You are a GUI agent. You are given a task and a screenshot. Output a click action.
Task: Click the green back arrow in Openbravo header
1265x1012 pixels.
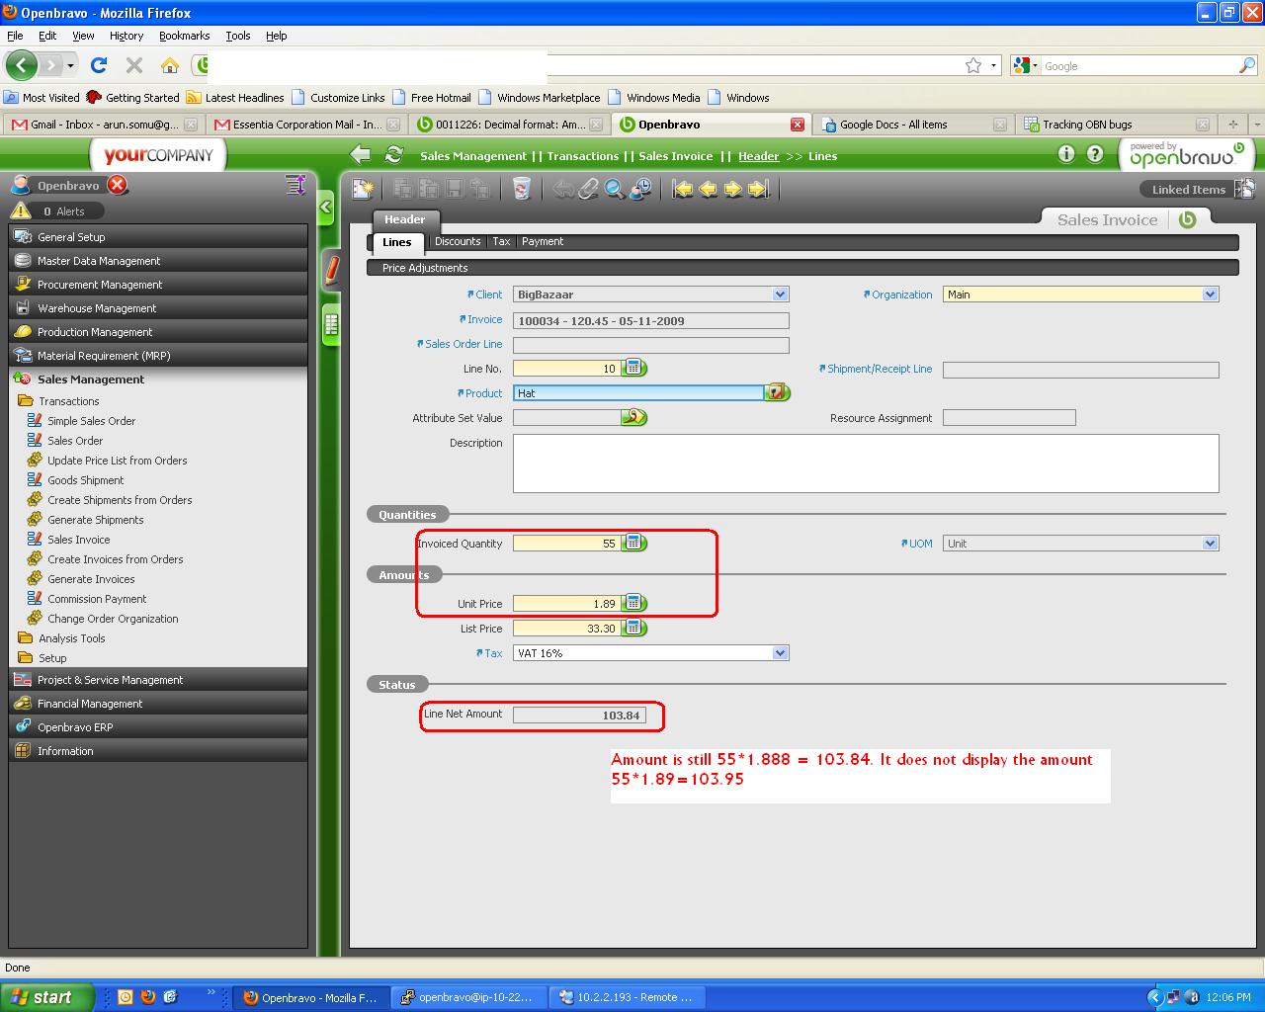point(361,154)
